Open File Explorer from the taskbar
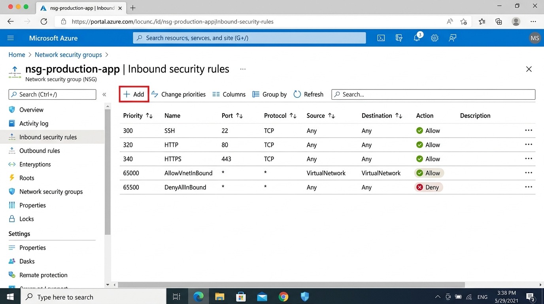Image resolution: width=544 pixels, height=304 pixels. pos(219,296)
